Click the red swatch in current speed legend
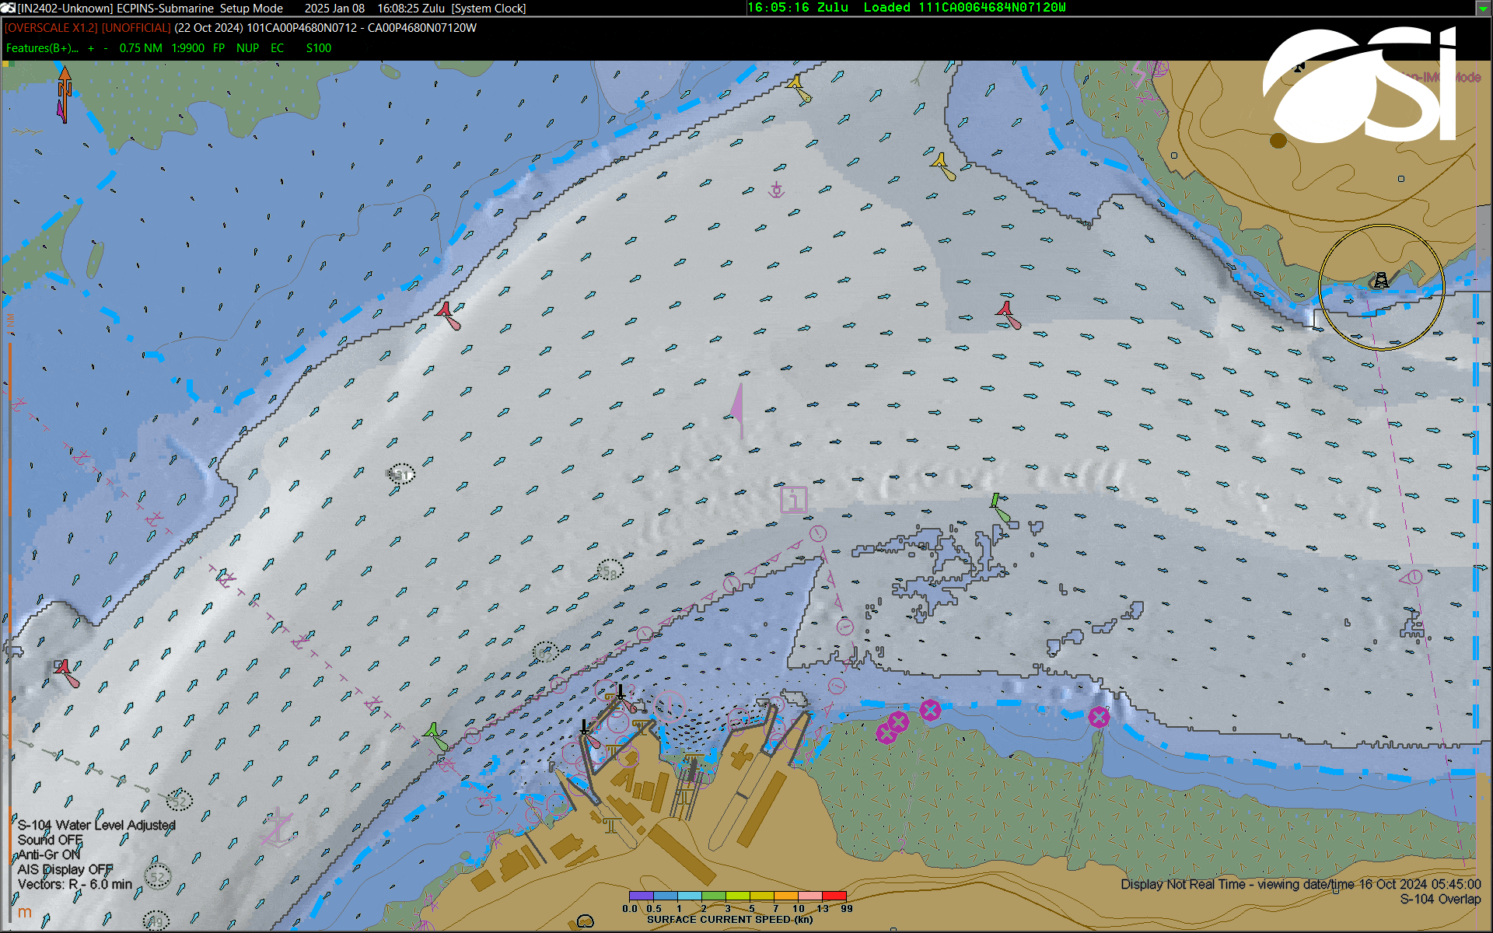Viewport: 1493px width, 933px height. pyautogui.click(x=834, y=896)
